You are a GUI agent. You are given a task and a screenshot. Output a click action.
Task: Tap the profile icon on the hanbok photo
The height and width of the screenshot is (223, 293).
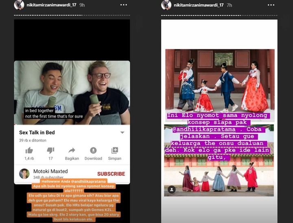172,189
